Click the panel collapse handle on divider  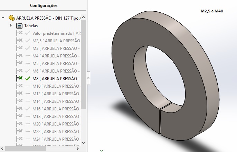point(88,78)
